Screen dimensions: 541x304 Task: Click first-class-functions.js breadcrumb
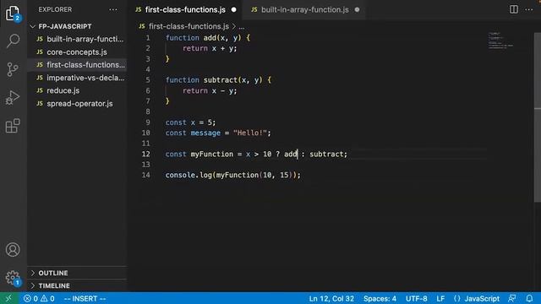[x=189, y=26]
